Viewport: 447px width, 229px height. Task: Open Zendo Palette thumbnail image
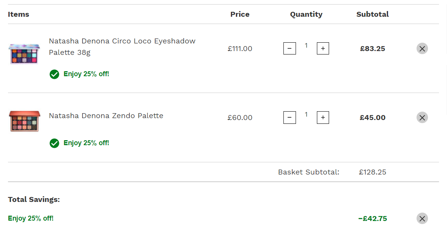click(24, 121)
